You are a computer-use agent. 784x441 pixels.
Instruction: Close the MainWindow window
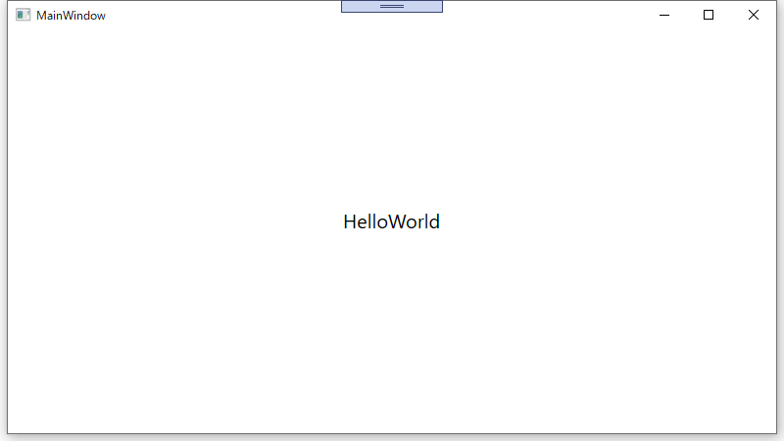(754, 15)
